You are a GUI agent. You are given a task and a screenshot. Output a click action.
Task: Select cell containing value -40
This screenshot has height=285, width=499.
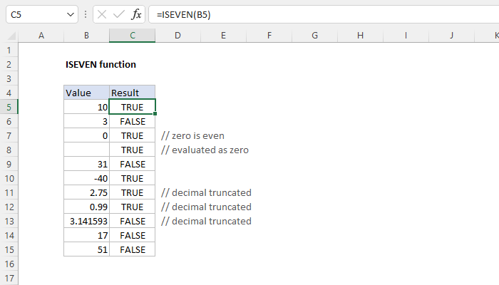click(86, 178)
